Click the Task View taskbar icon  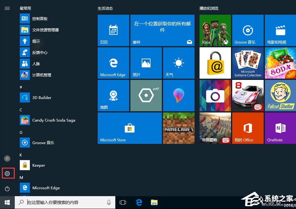click(123, 202)
